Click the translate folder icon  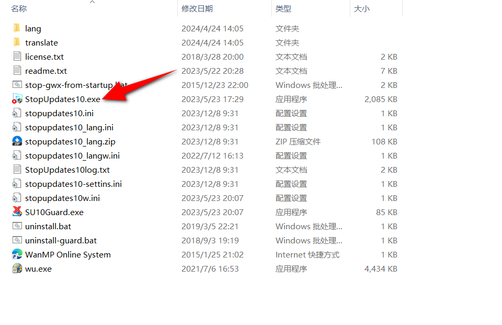coord(17,42)
